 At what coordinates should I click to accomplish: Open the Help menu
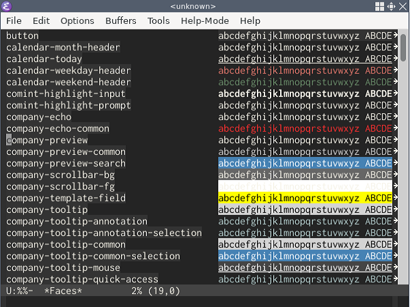pyautogui.click(x=250, y=20)
